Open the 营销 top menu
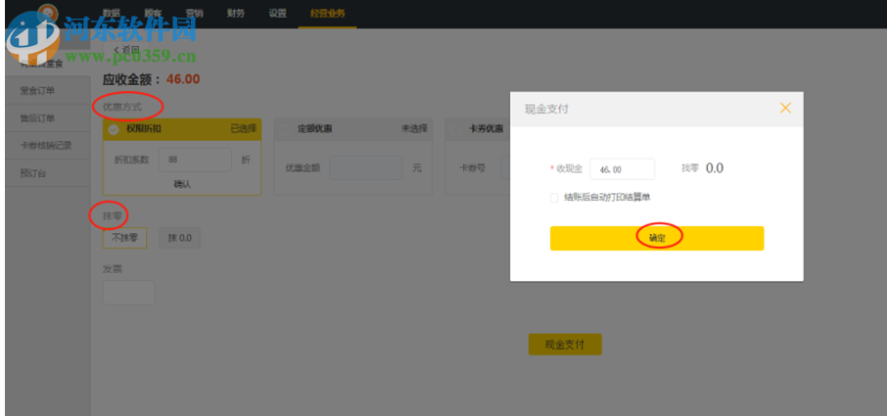Screen dimensions: 887x416 point(194,14)
